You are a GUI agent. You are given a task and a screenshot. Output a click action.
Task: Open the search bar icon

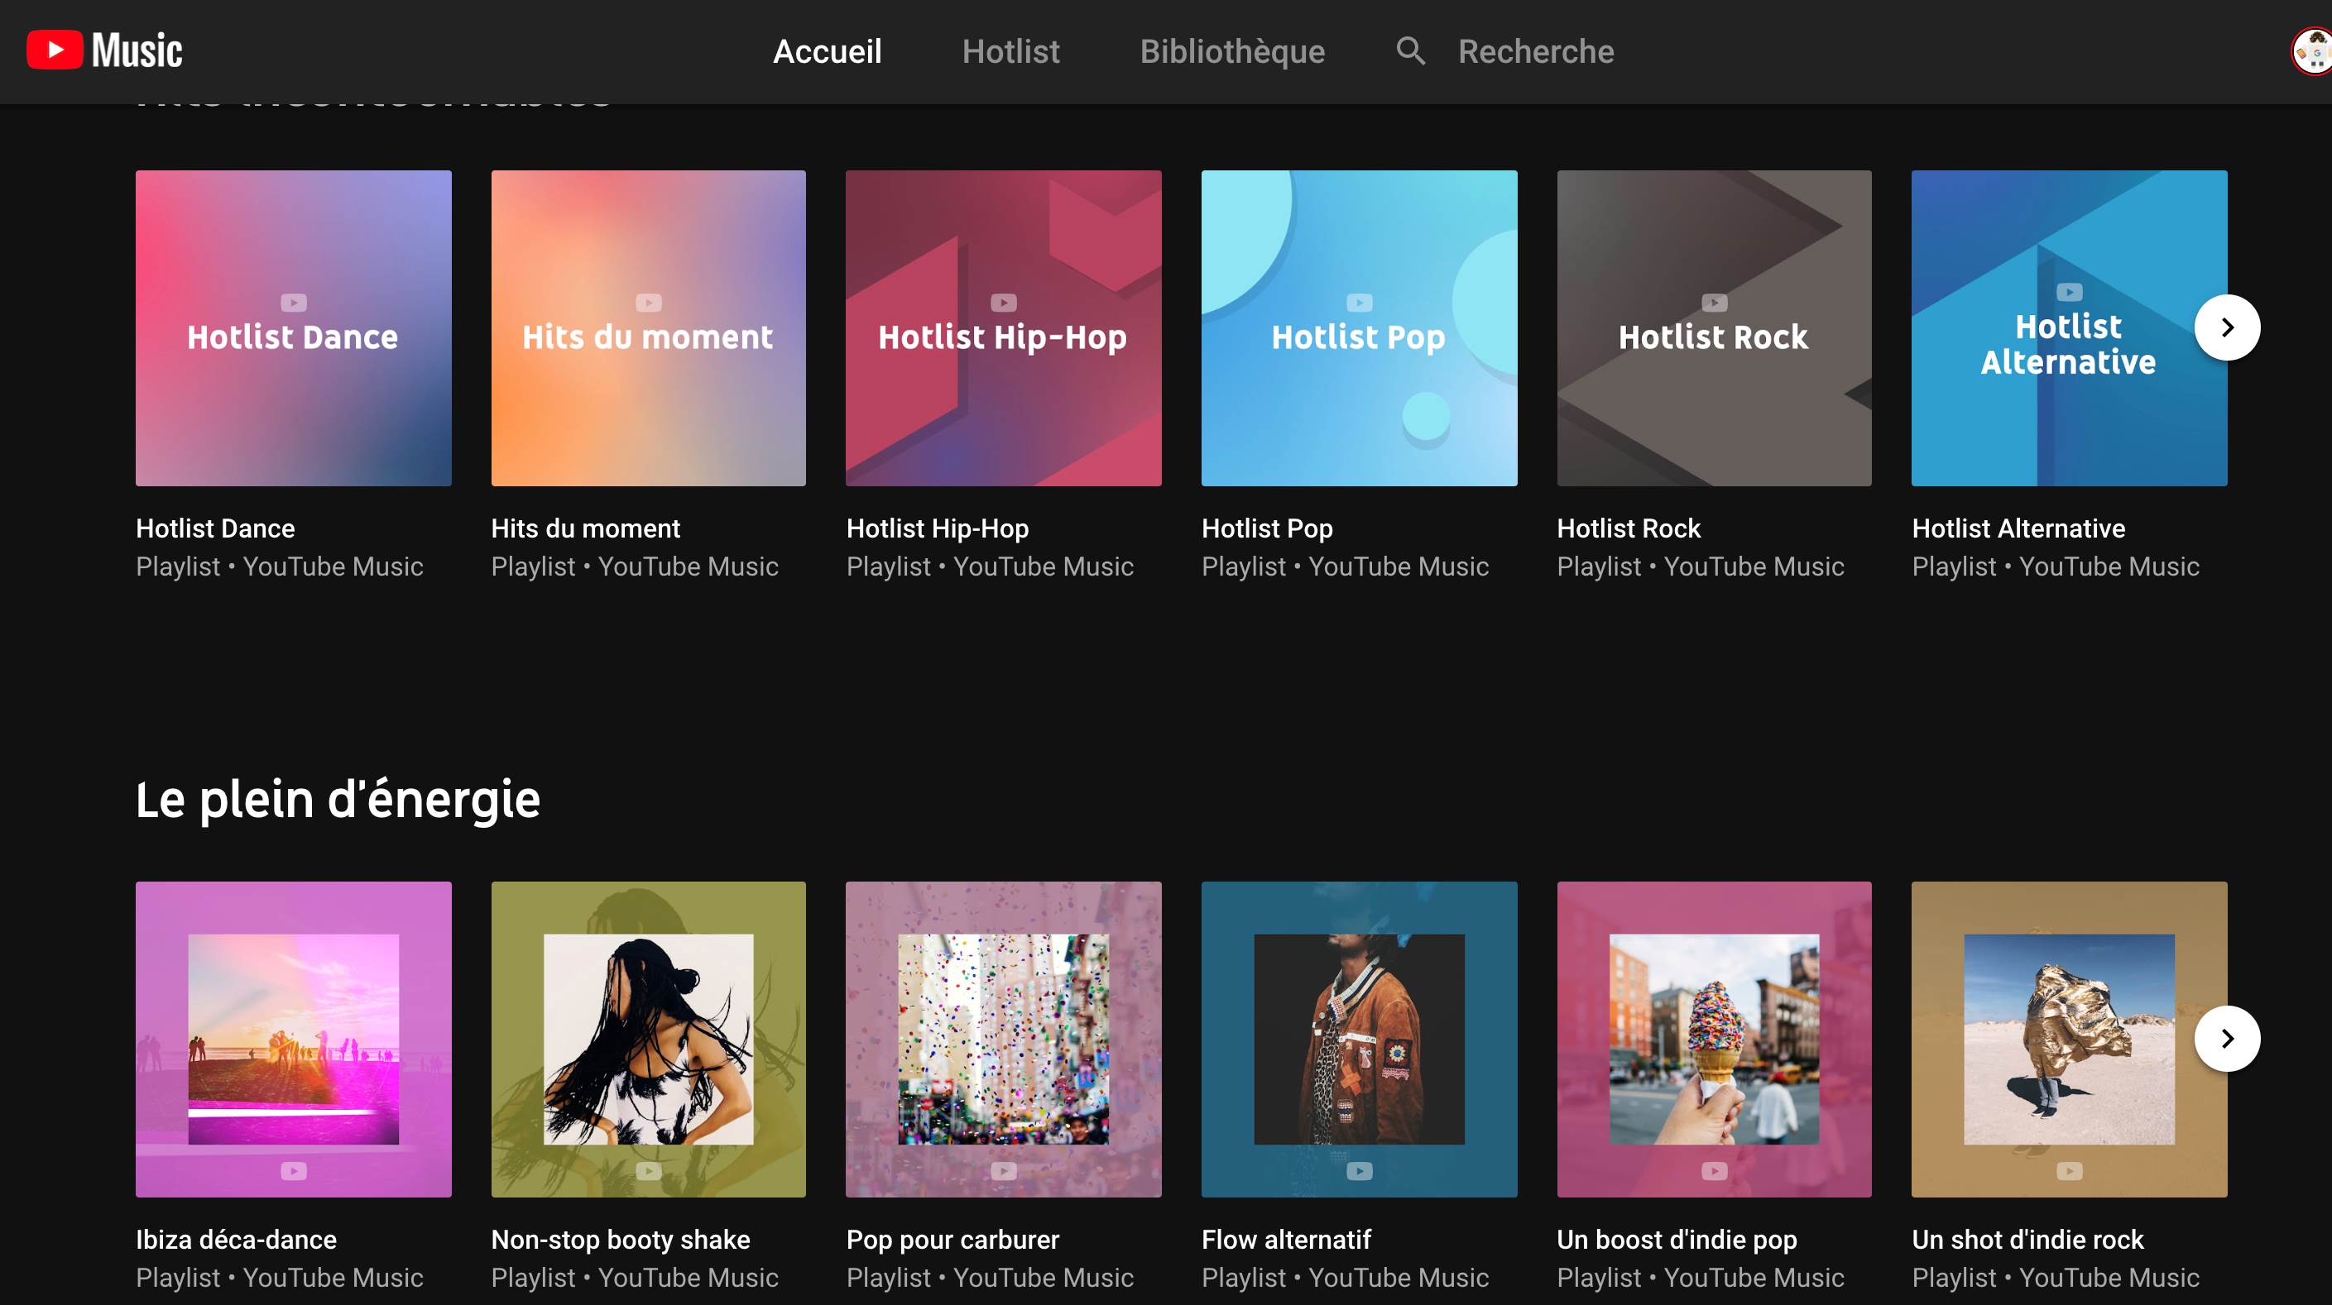click(x=1408, y=51)
